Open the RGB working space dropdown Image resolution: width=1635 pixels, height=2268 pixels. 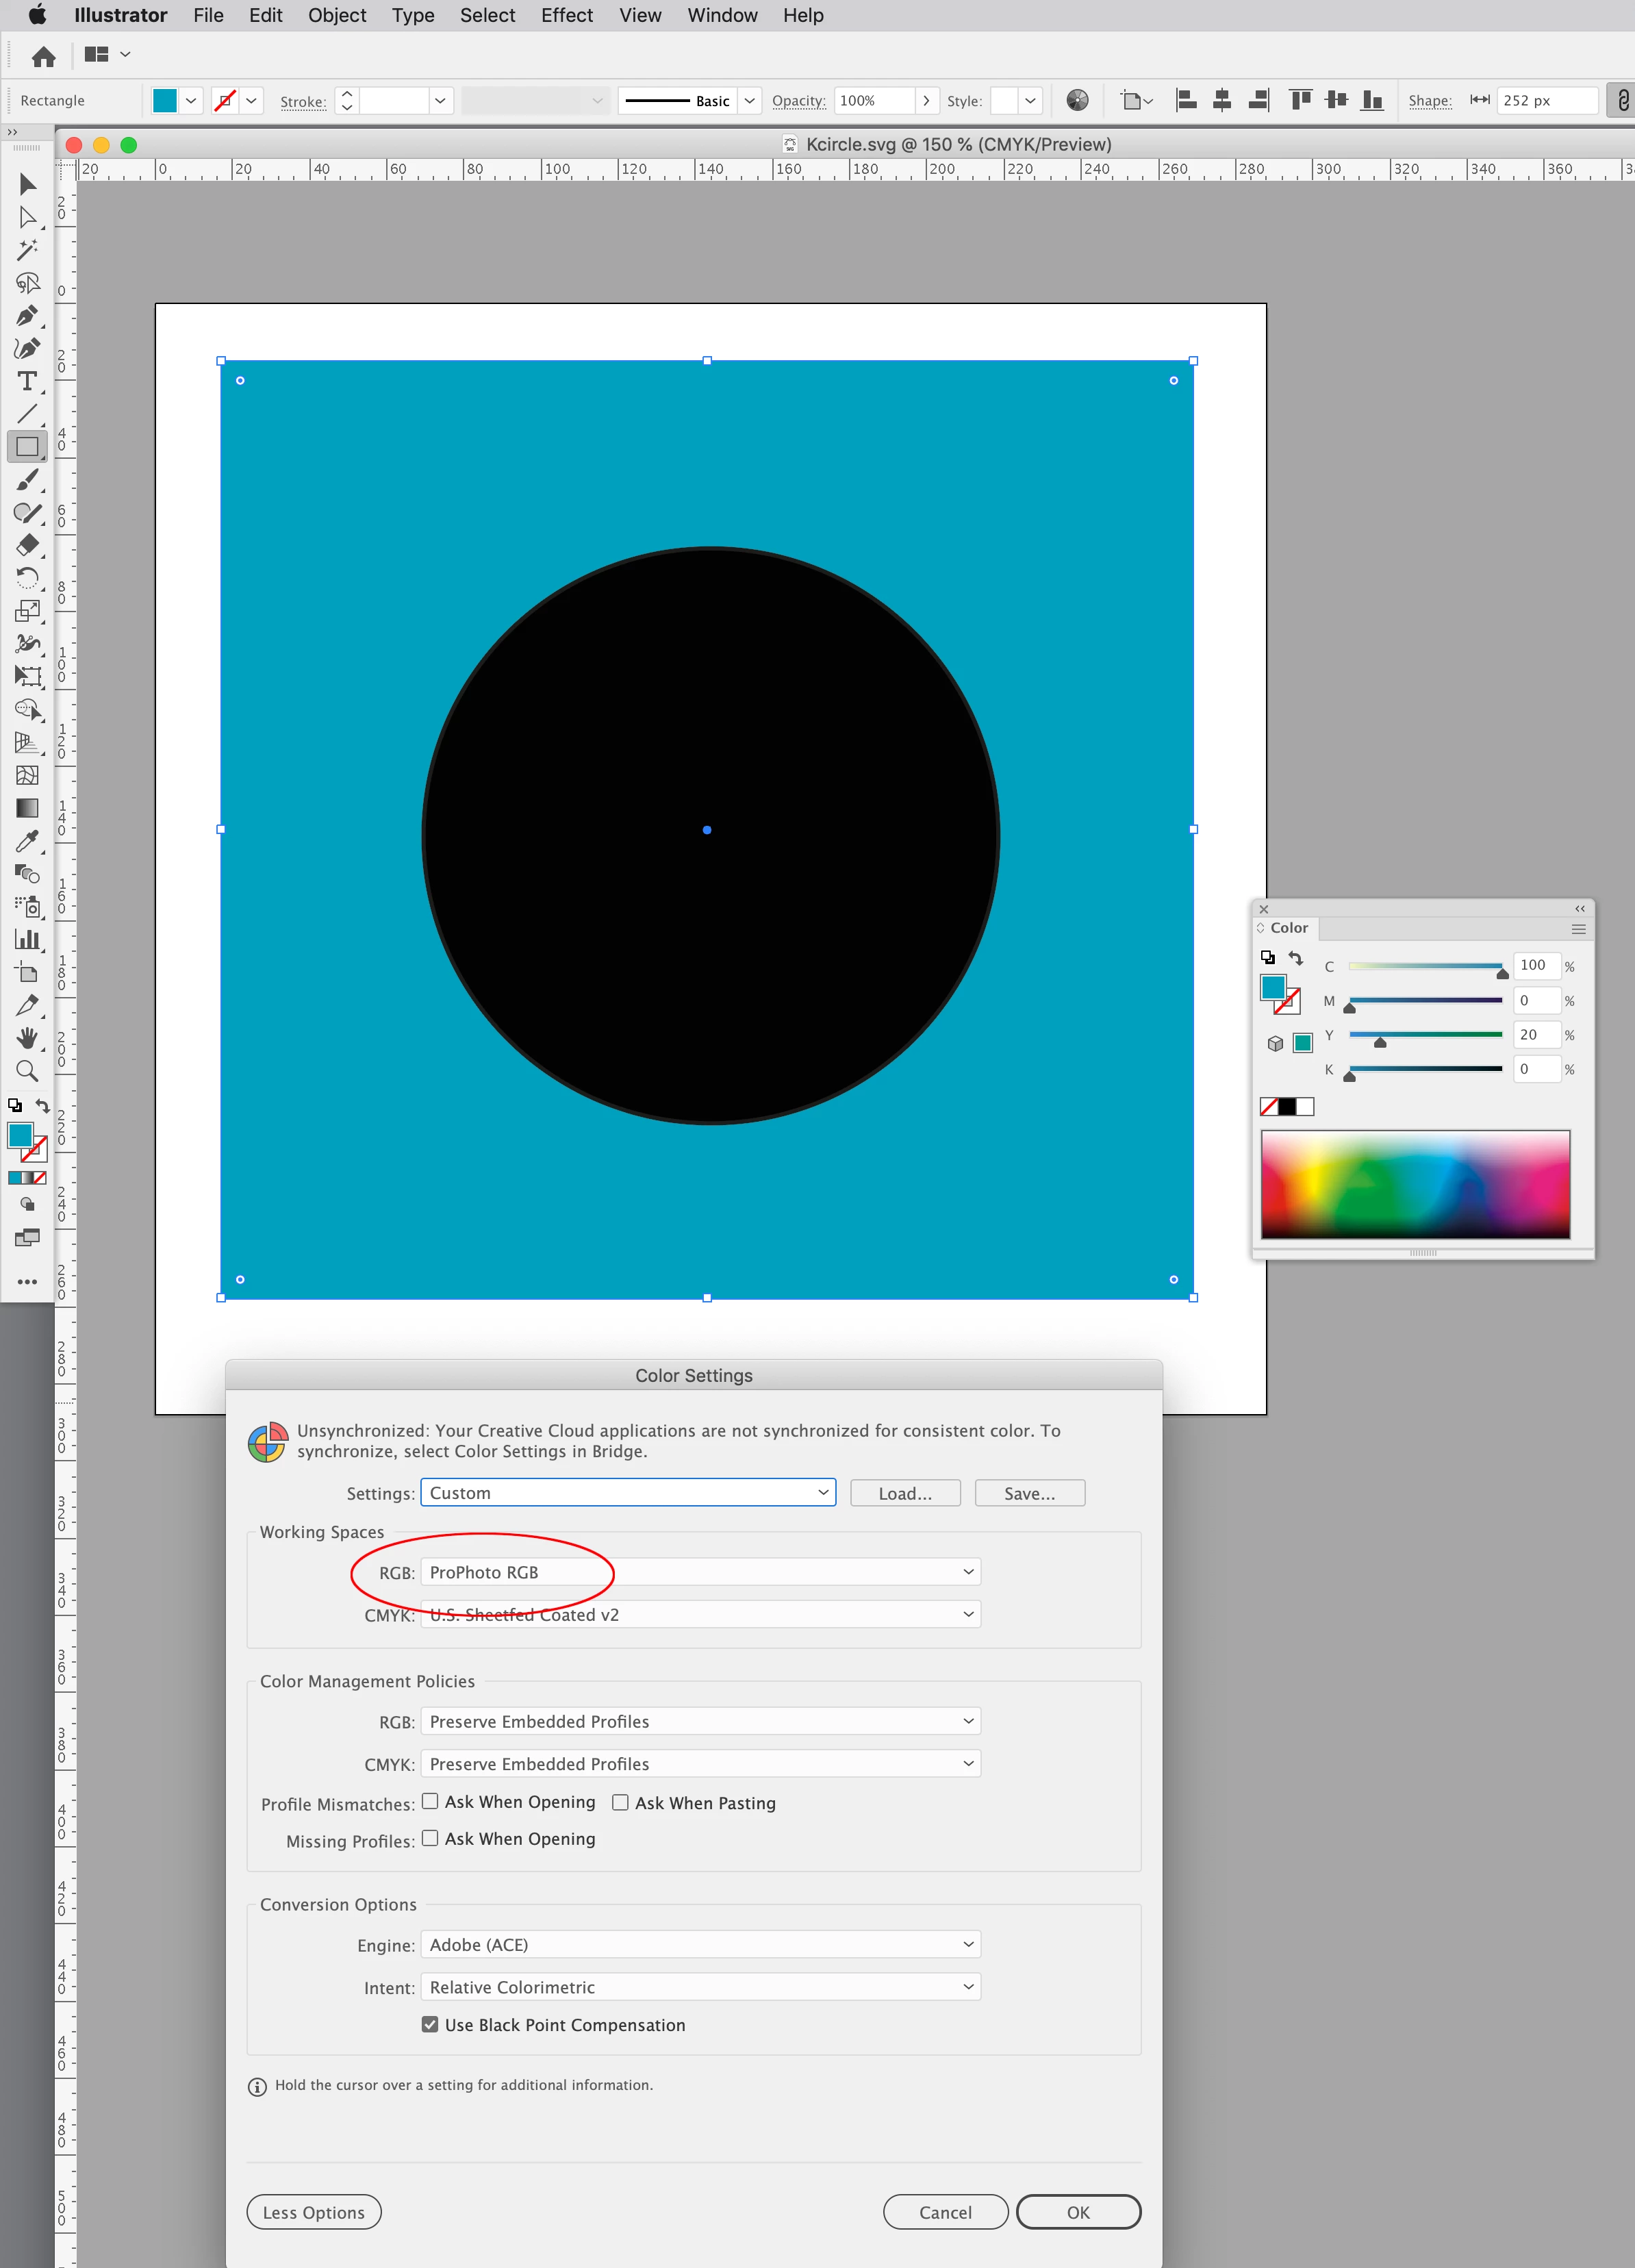[700, 1572]
